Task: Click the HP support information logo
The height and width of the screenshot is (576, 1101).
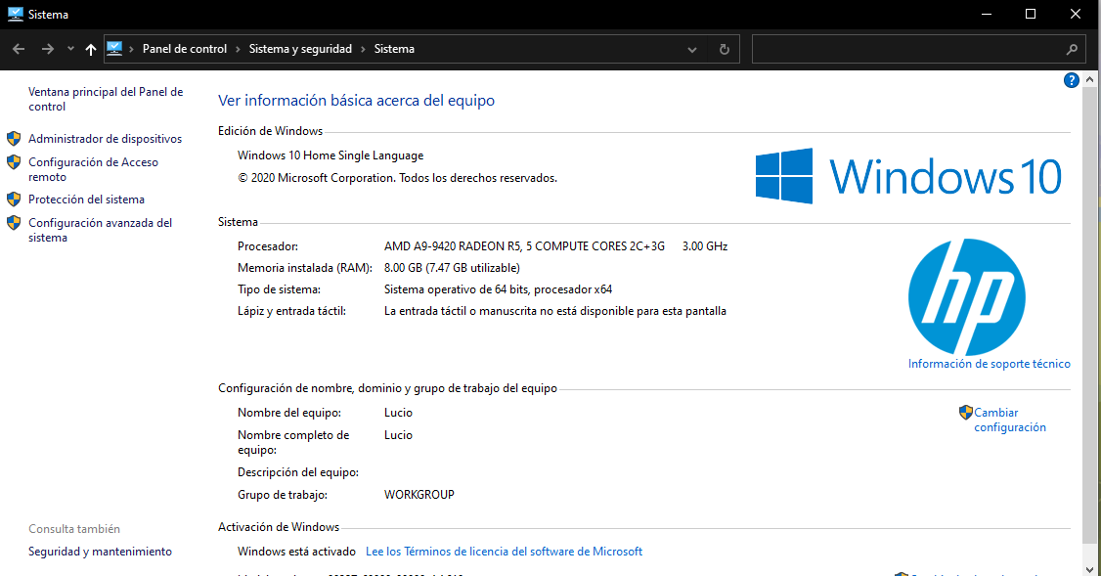Action: tap(966, 295)
